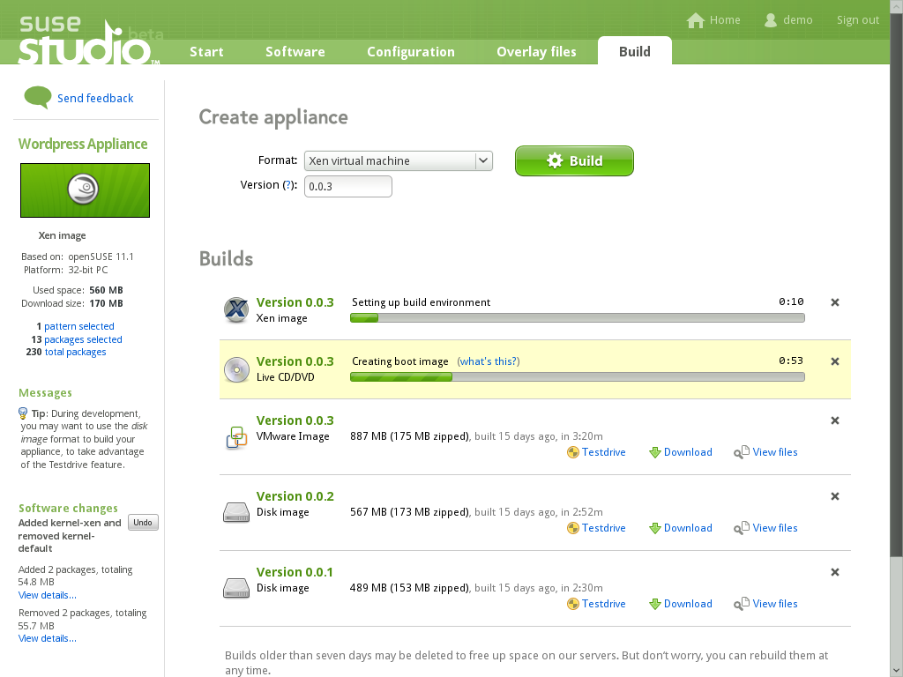Click the Home house icon in header

pos(696,20)
